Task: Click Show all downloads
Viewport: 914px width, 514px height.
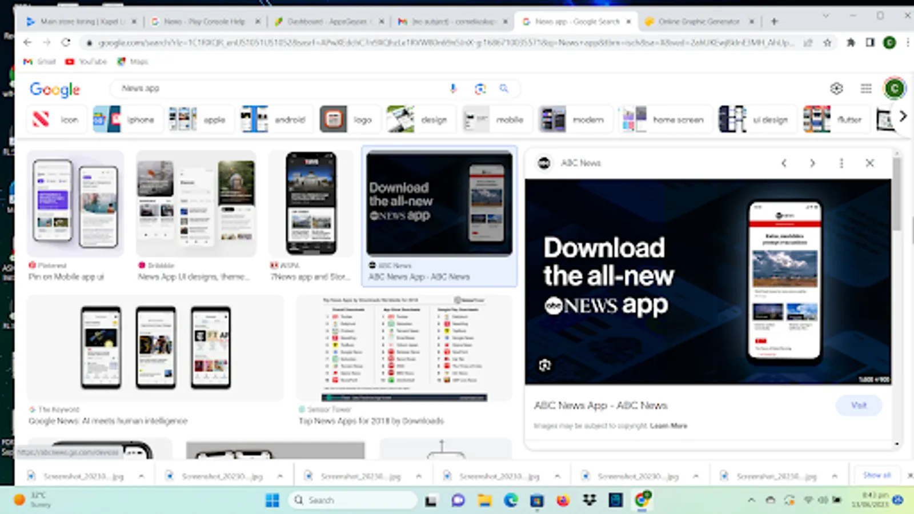Action: (876, 475)
